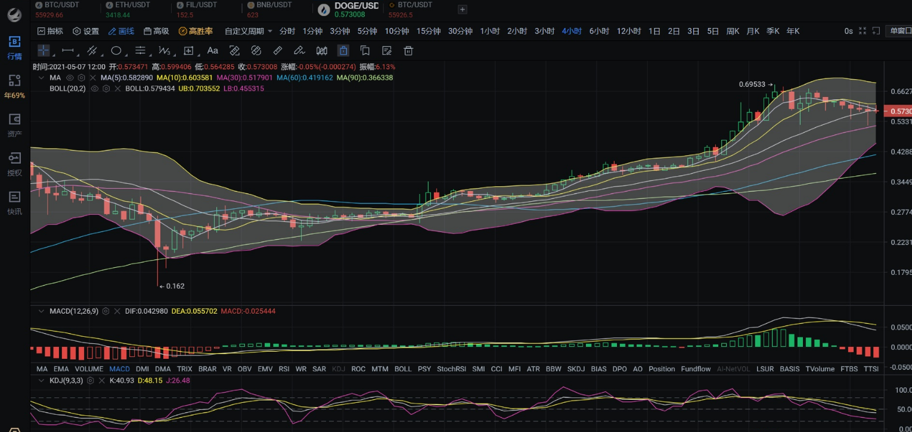Activate the Aa text annotation tool
The height and width of the screenshot is (432, 912).
pos(212,51)
